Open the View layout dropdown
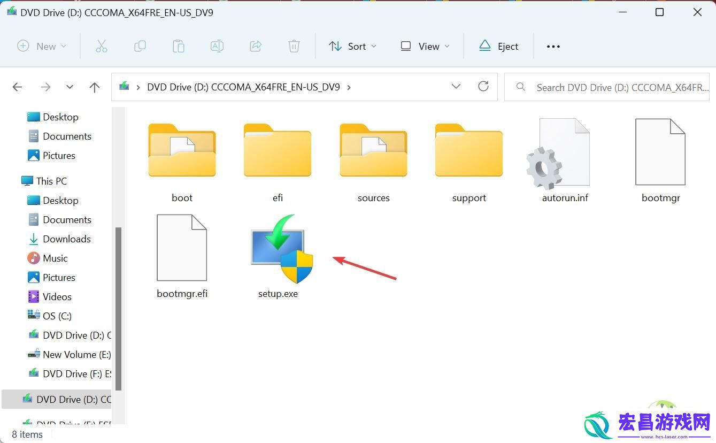The width and height of the screenshot is (716, 443). click(425, 47)
